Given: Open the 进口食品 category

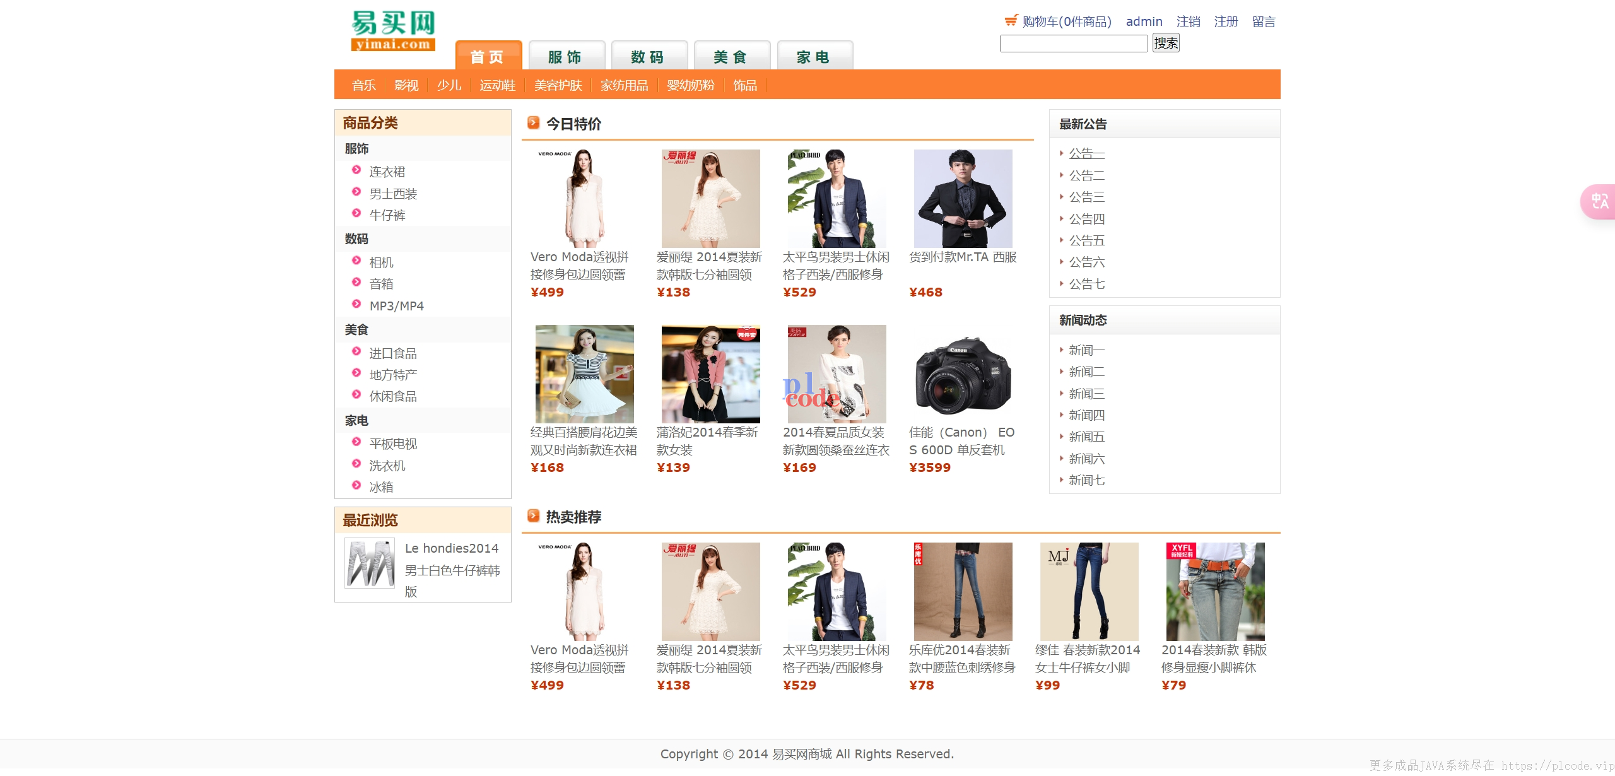Looking at the screenshot, I should point(393,353).
